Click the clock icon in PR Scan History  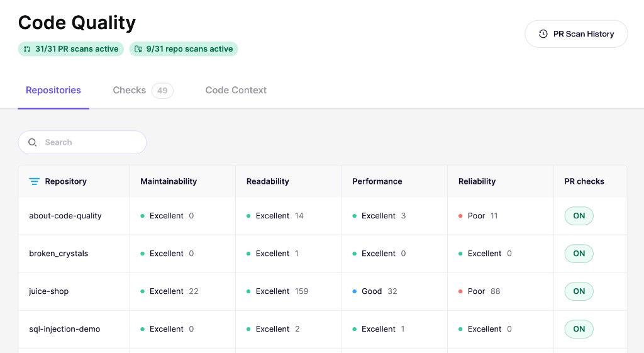(x=543, y=34)
